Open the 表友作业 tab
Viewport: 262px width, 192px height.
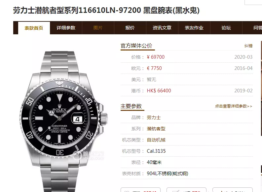[x=194, y=28]
